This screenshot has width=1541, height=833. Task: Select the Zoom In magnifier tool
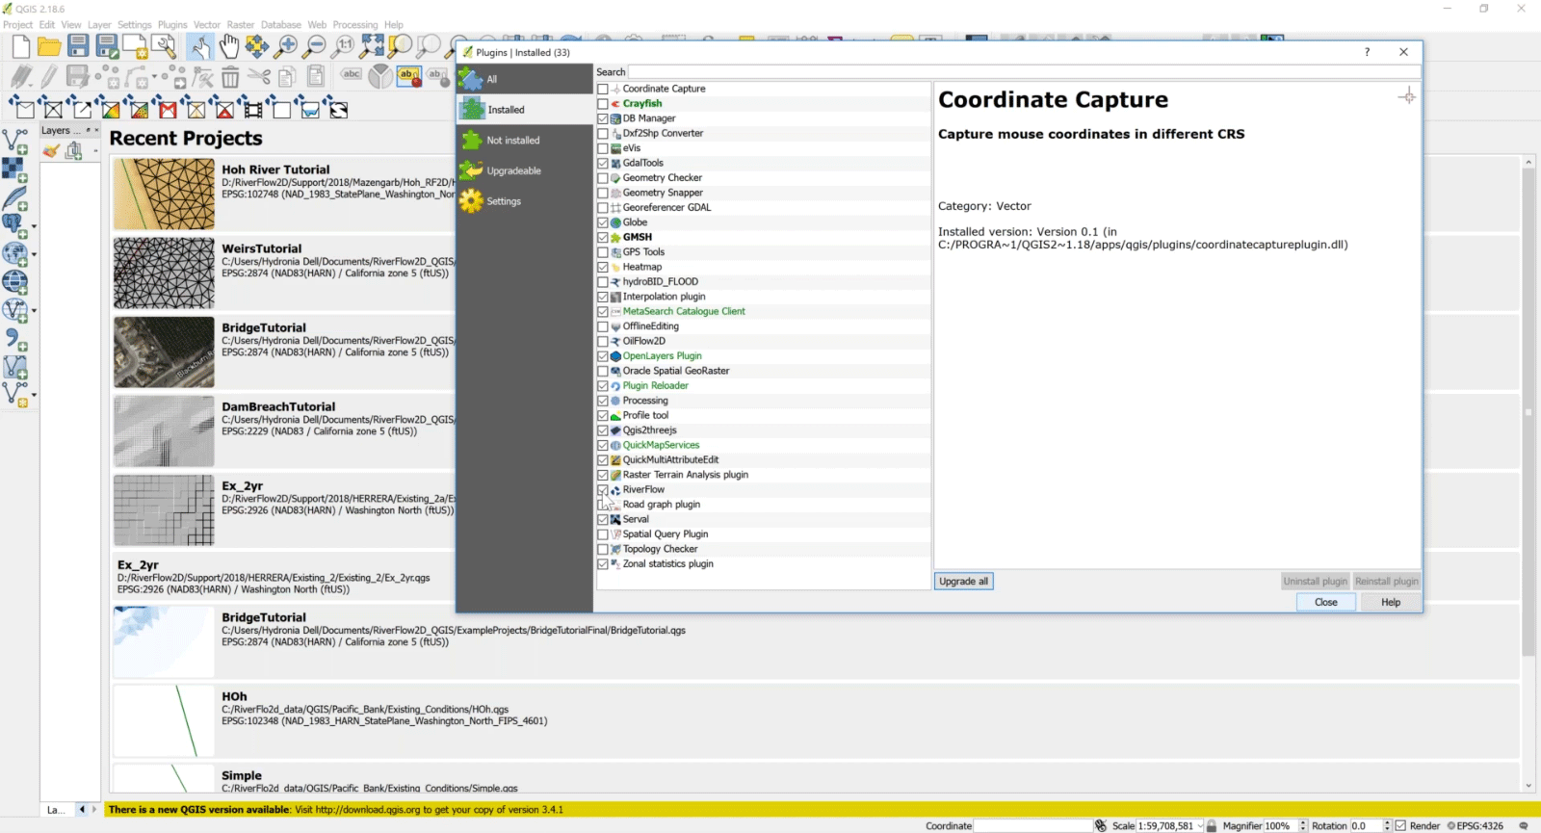pos(286,46)
